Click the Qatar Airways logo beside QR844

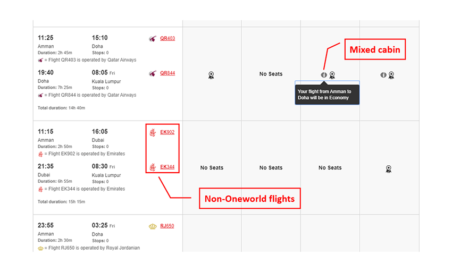[x=153, y=73]
